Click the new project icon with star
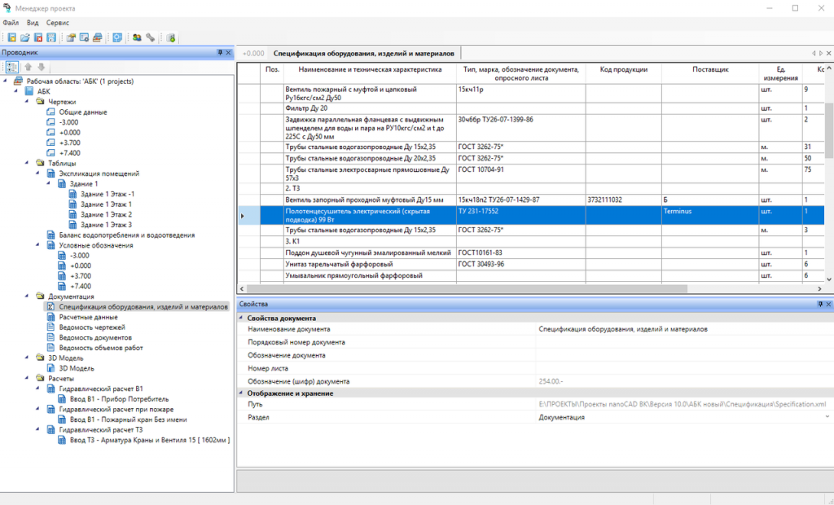 [11, 37]
